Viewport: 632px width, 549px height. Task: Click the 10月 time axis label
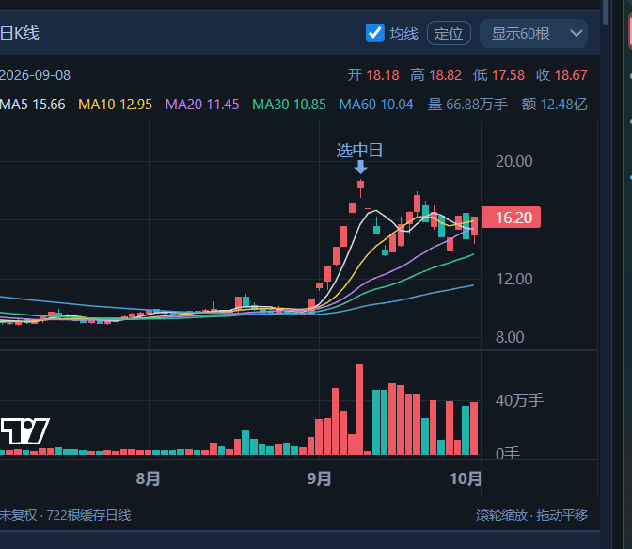click(x=466, y=478)
